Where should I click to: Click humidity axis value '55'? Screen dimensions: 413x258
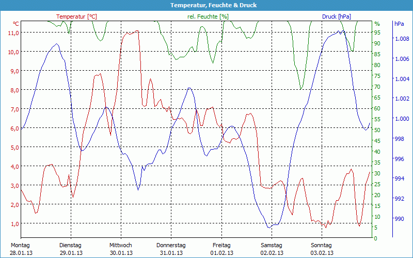[377, 119]
